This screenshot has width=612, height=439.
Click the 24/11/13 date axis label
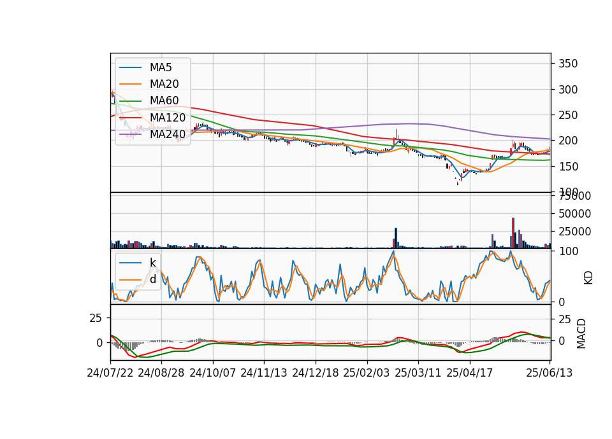coord(264,373)
